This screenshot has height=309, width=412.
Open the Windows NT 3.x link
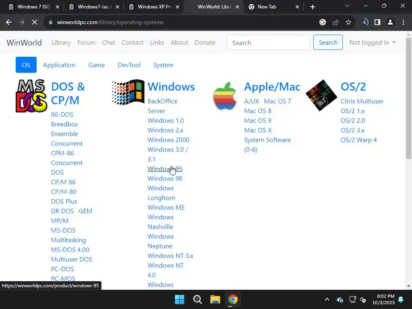click(x=170, y=255)
